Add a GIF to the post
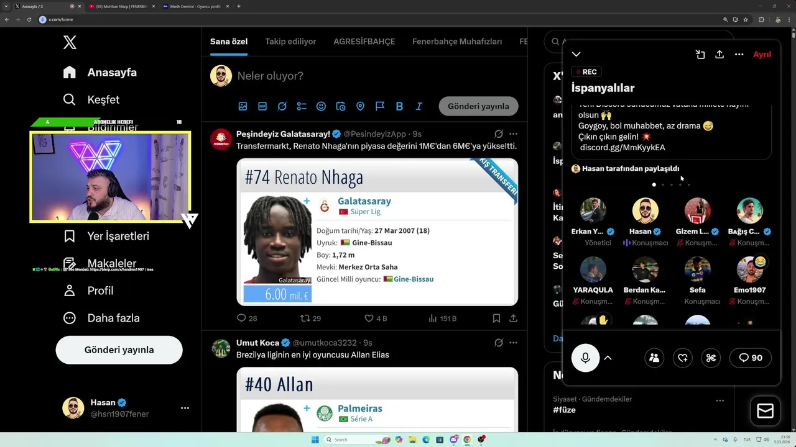Viewport: 796px width, 447px height. (262, 106)
